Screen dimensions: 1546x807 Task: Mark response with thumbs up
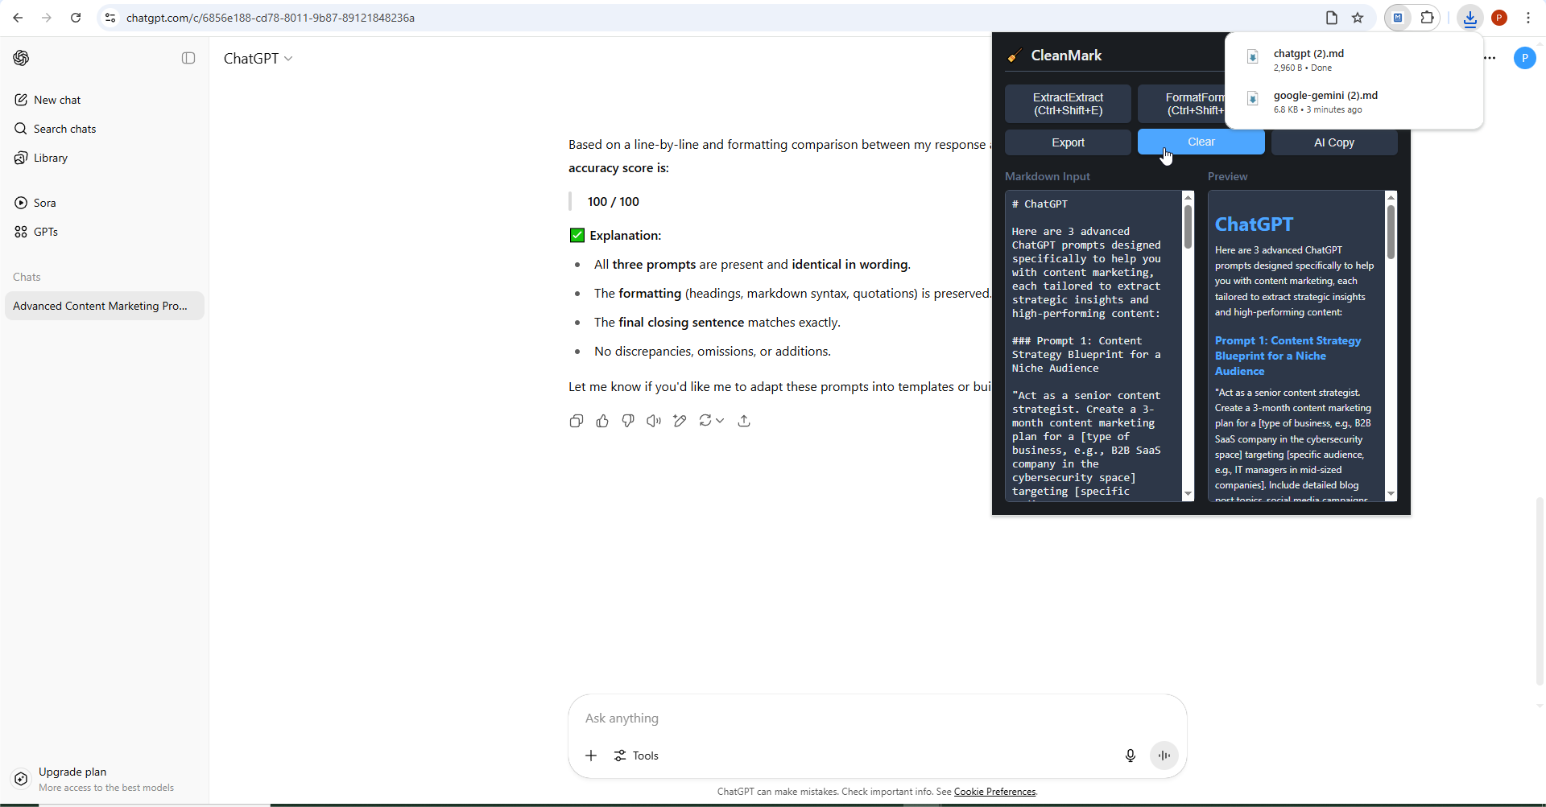[x=602, y=421]
